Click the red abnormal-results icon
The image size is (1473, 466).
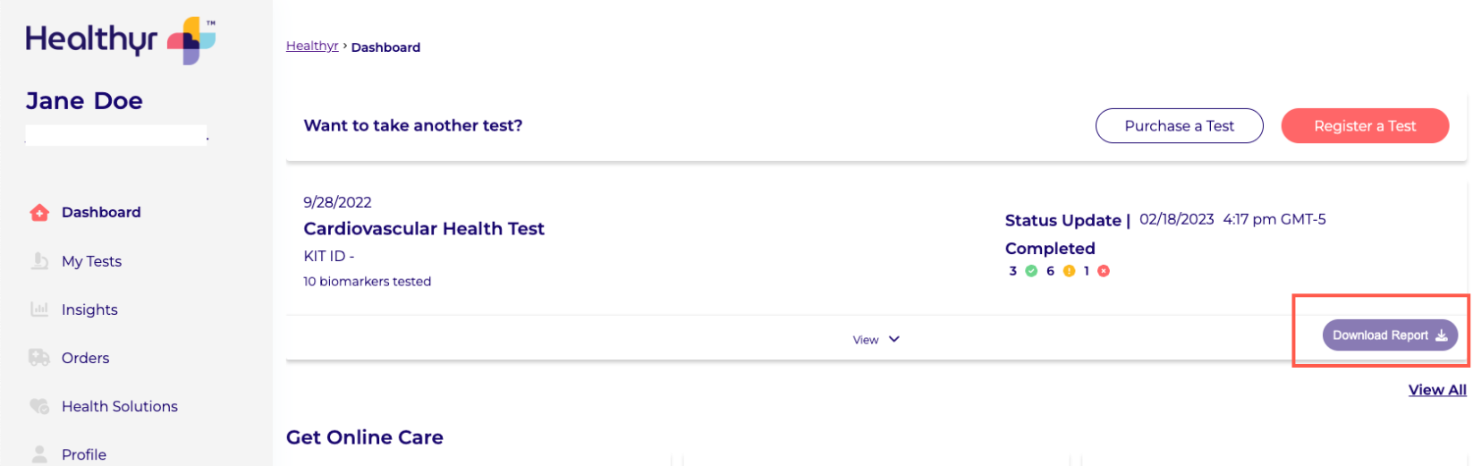1104,271
